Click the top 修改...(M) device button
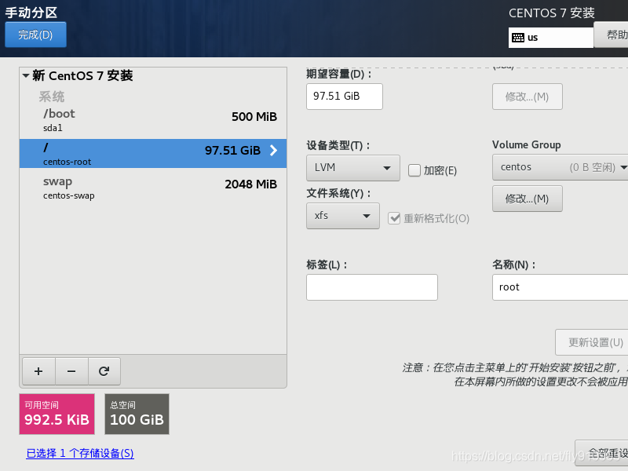The image size is (628, 471). coord(527,97)
